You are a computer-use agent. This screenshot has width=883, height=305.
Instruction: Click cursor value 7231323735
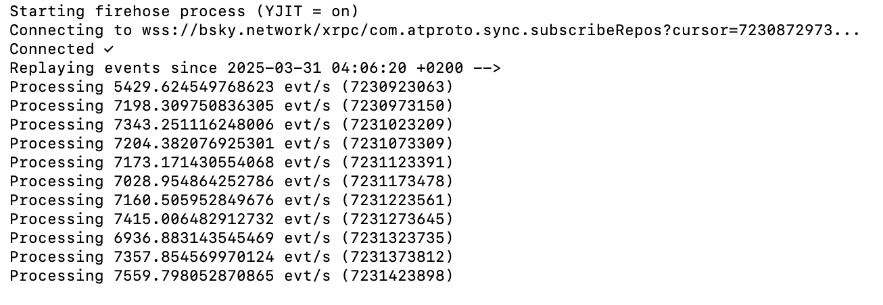pos(397,238)
